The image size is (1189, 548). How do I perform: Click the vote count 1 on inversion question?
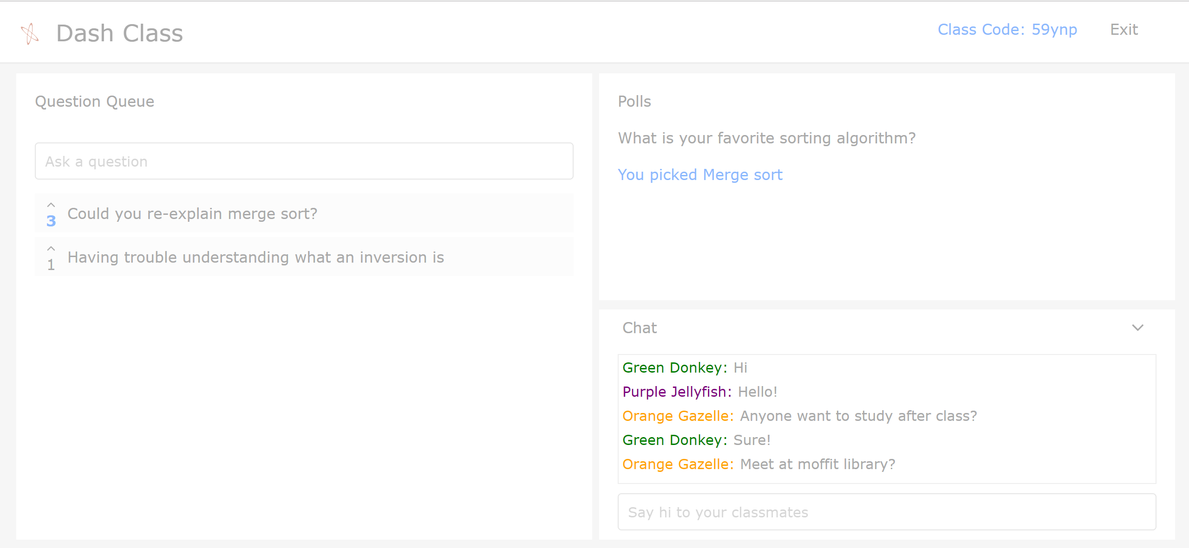click(x=51, y=265)
